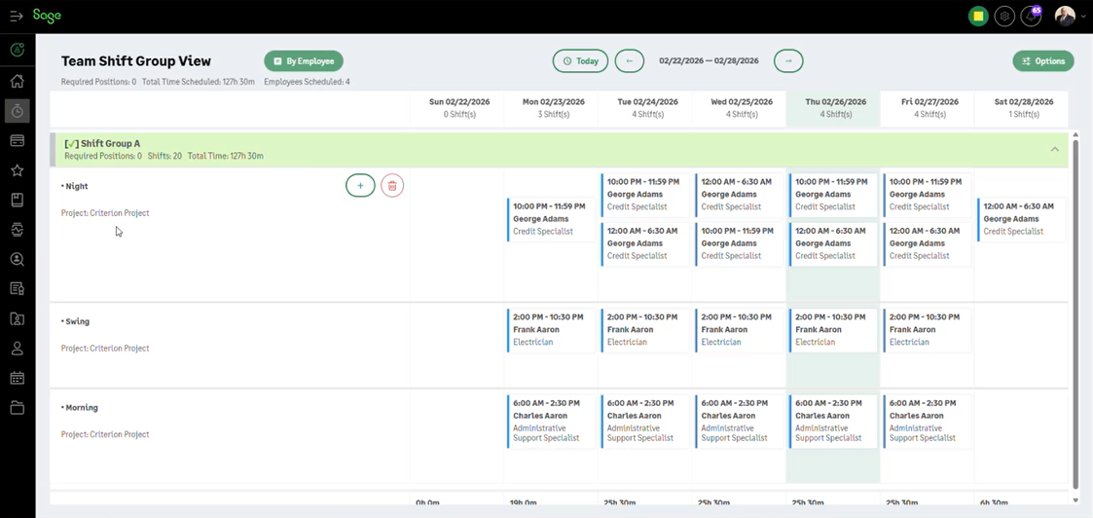1093x518 pixels.
Task: Click the Team Shift Group View title
Action: (x=136, y=61)
